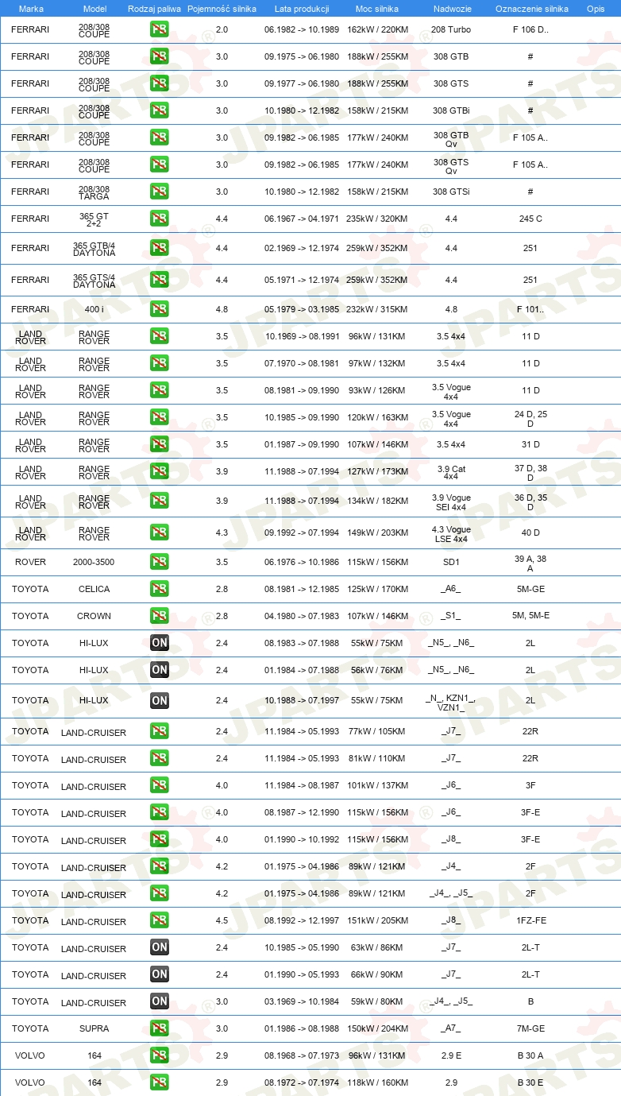Click petrol icon in Toyota Crown row
Image resolution: width=621 pixels, height=1096 pixels.
tap(160, 616)
